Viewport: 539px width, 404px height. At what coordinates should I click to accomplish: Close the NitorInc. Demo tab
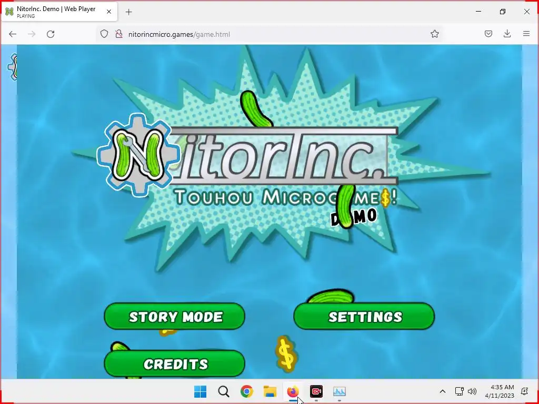tap(109, 12)
